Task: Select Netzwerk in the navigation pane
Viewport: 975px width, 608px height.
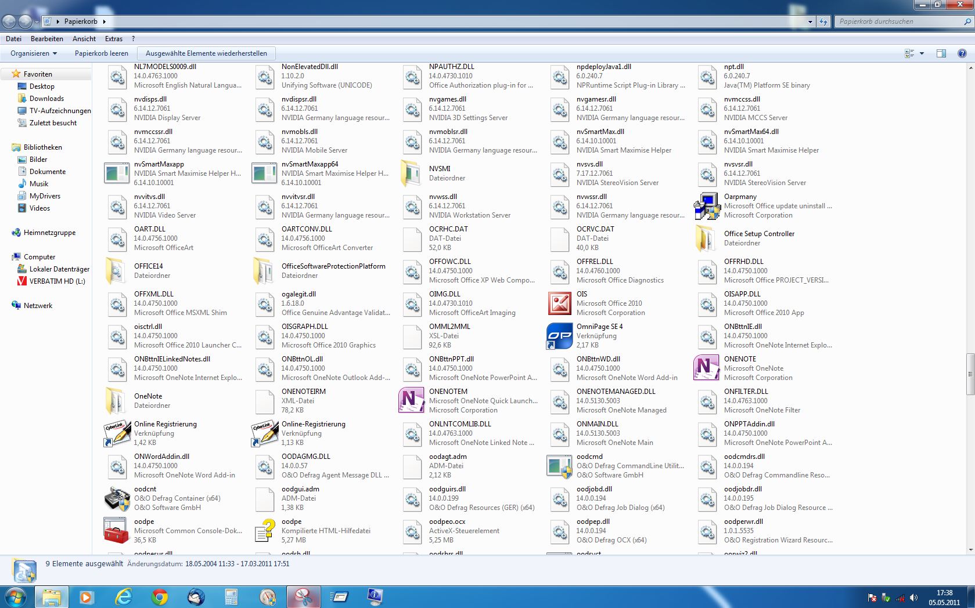Action: pyautogui.click(x=38, y=306)
